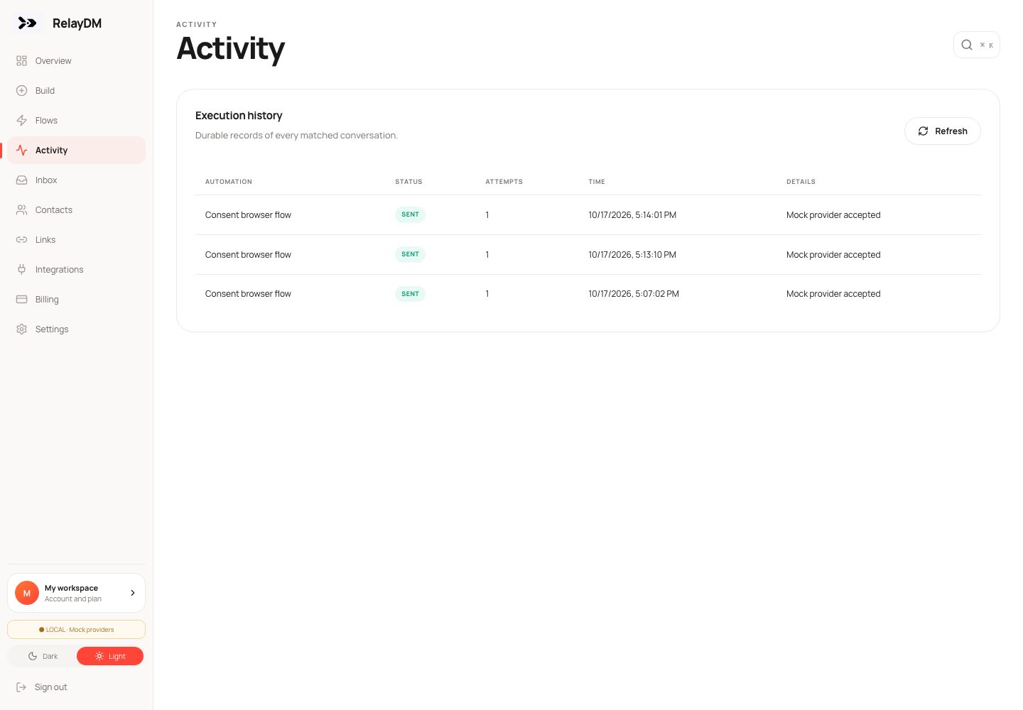Click the Details column header
This screenshot has height=710, width=1023.
(801, 182)
